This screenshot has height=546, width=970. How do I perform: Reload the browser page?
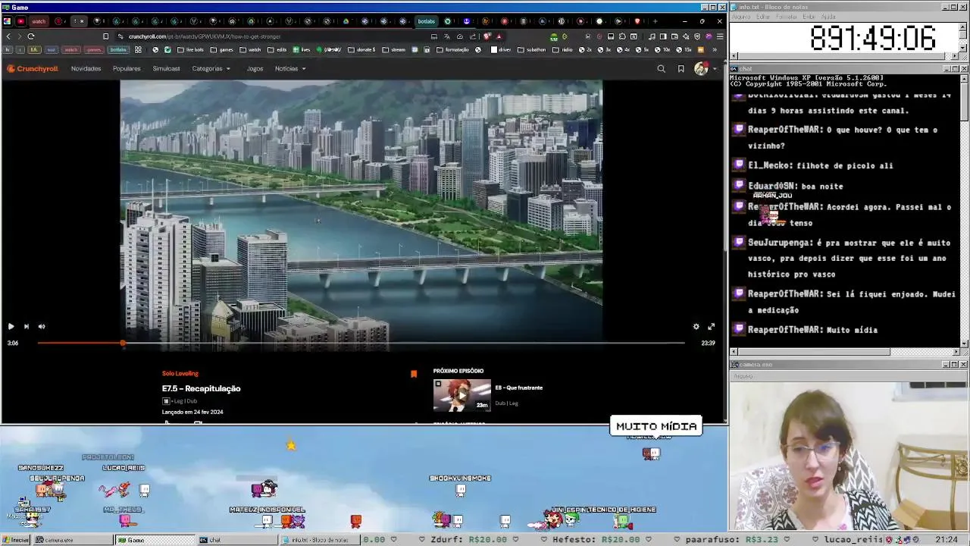31,36
